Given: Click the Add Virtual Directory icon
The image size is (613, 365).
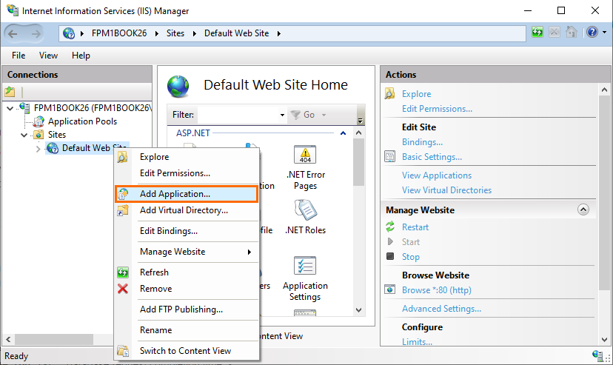Looking at the screenshot, I should [123, 210].
